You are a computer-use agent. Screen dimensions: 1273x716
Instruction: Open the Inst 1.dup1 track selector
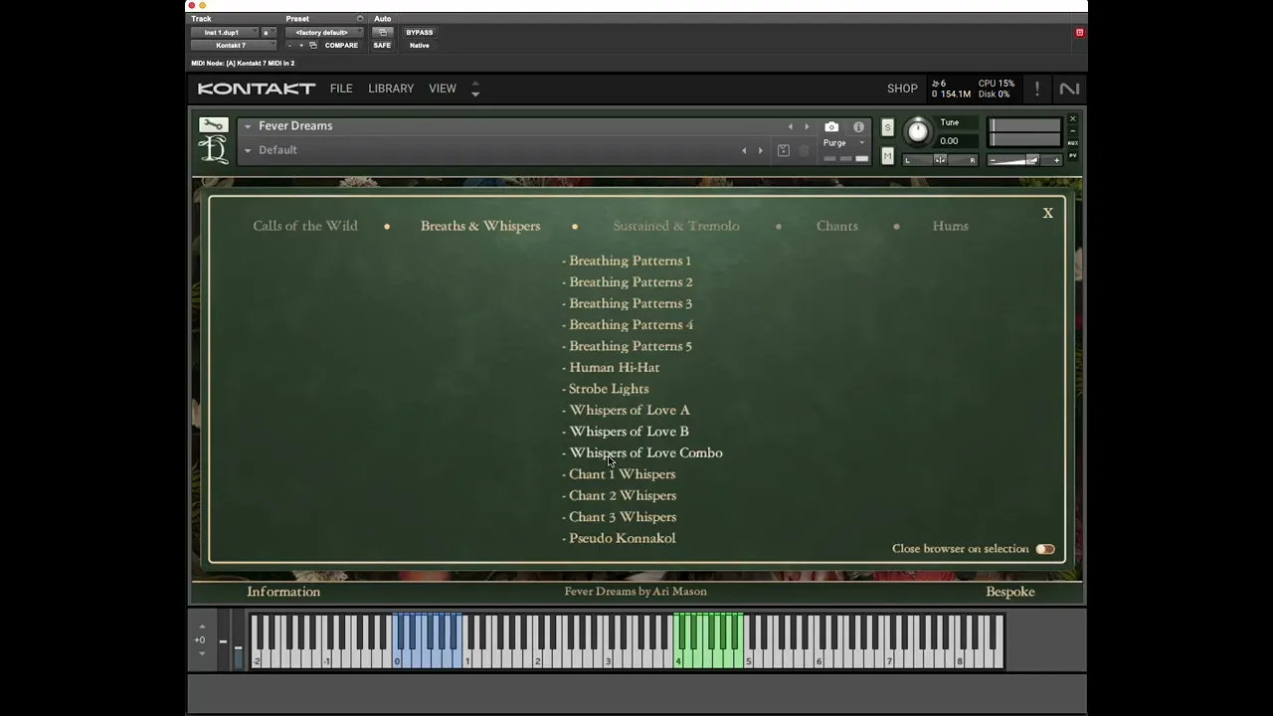[x=225, y=33]
